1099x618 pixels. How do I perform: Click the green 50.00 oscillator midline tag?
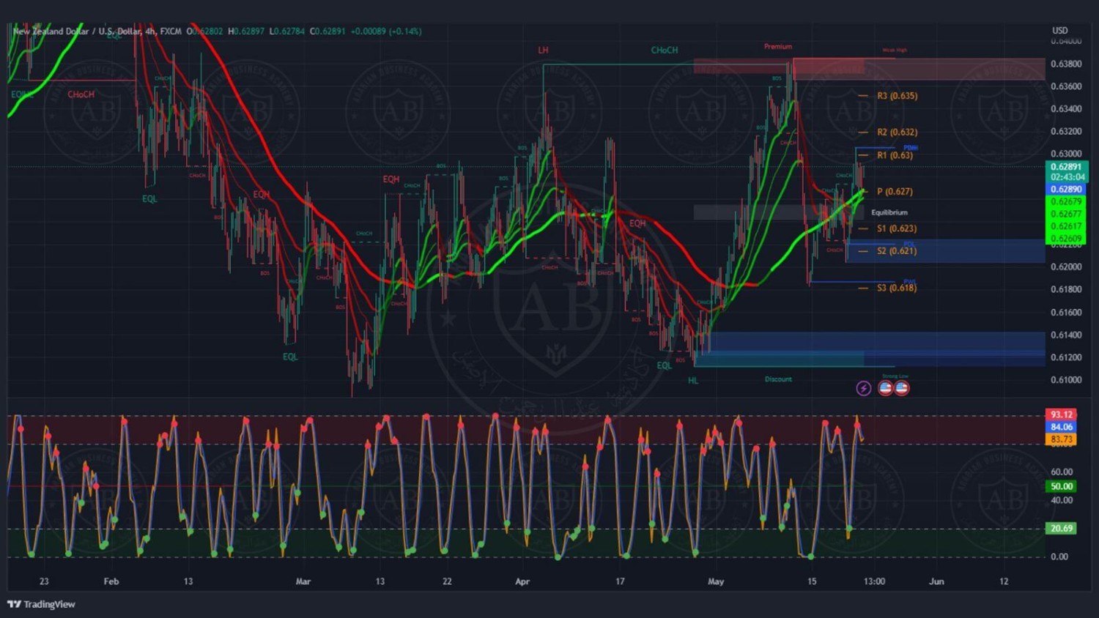(x=1061, y=486)
